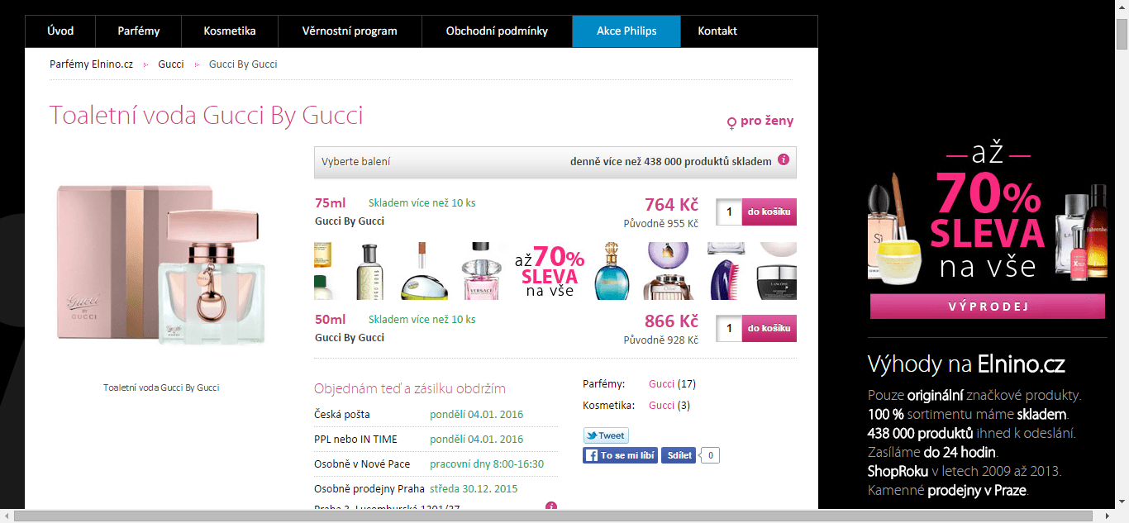Click the info icon in Vyberte balení bar
The width and height of the screenshot is (1129, 523).
tap(784, 159)
